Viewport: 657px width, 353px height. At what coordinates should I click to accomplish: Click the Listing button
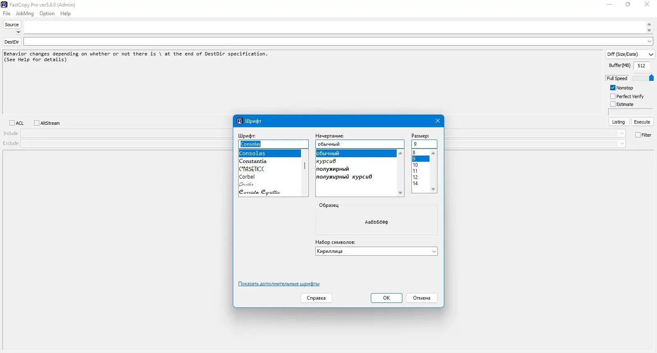tap(618, 122)
